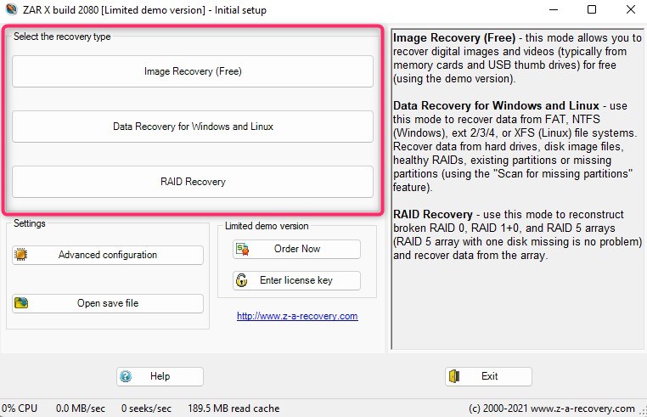Click the door icon on Exit button
The width and height of the screenshot is (647, 417).
click(454, 376)
